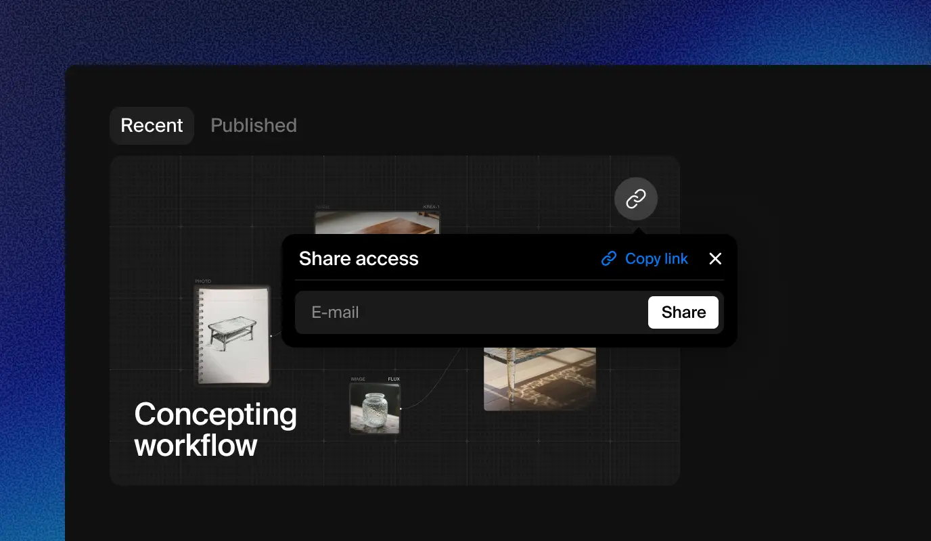This screenshot has width=931, height=541.
Task: Switch to the Published tab
Action: click(254, 125)
